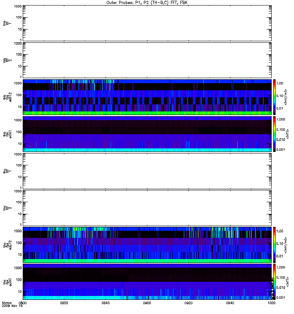Click the 0.001 tick on thb scm1 color bar
This screenshot has width=294, height=314.
click(281, 150)
